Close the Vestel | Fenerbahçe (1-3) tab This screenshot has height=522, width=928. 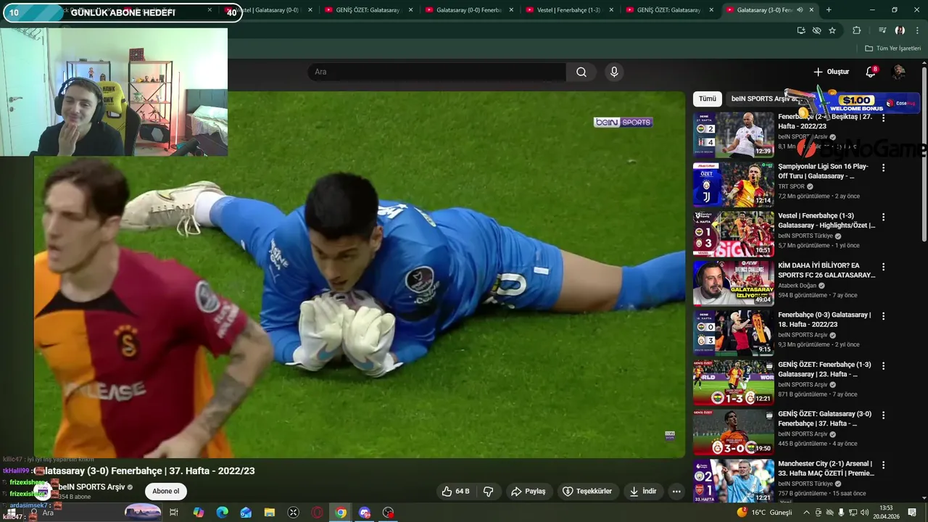pos(610,10)
